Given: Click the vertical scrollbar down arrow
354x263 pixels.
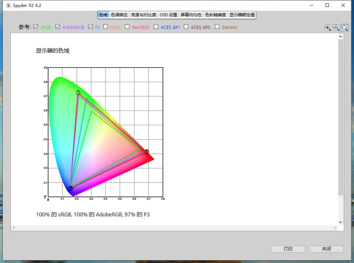Looking at the screenshot, I should pos(341,222).
